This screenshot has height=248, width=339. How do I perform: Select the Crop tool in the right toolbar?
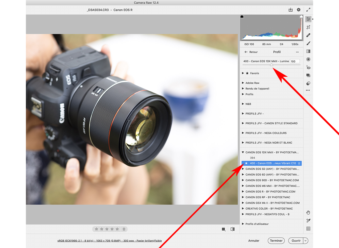coord(308,27)
